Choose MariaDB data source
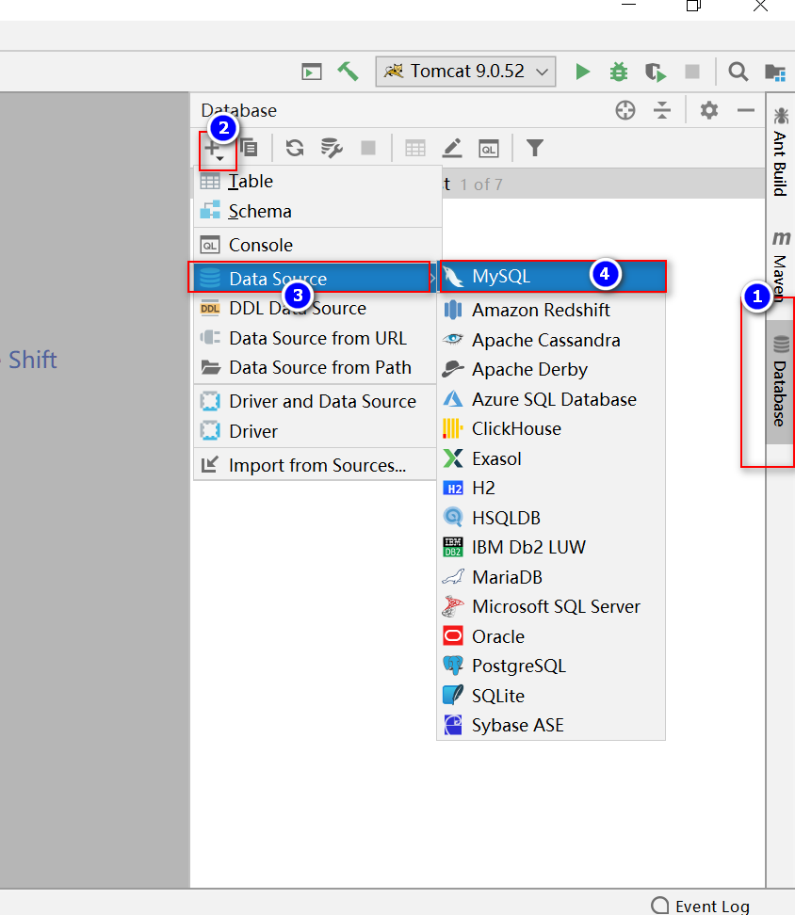Image resolution: width=795 pixels, height=915 pixels. tap(551, 577)
